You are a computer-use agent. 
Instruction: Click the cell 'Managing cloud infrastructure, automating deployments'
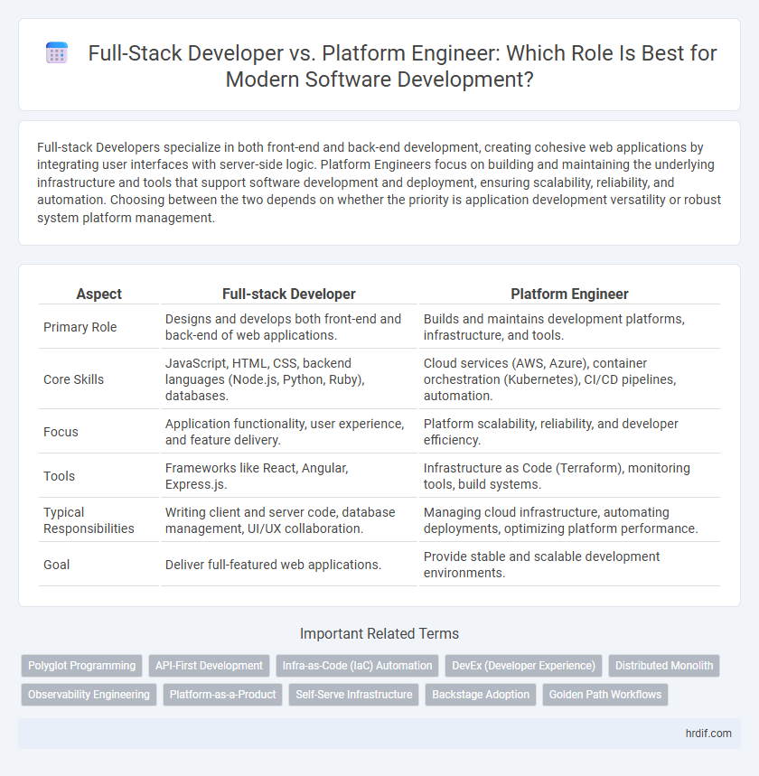(x=569, y=520)
